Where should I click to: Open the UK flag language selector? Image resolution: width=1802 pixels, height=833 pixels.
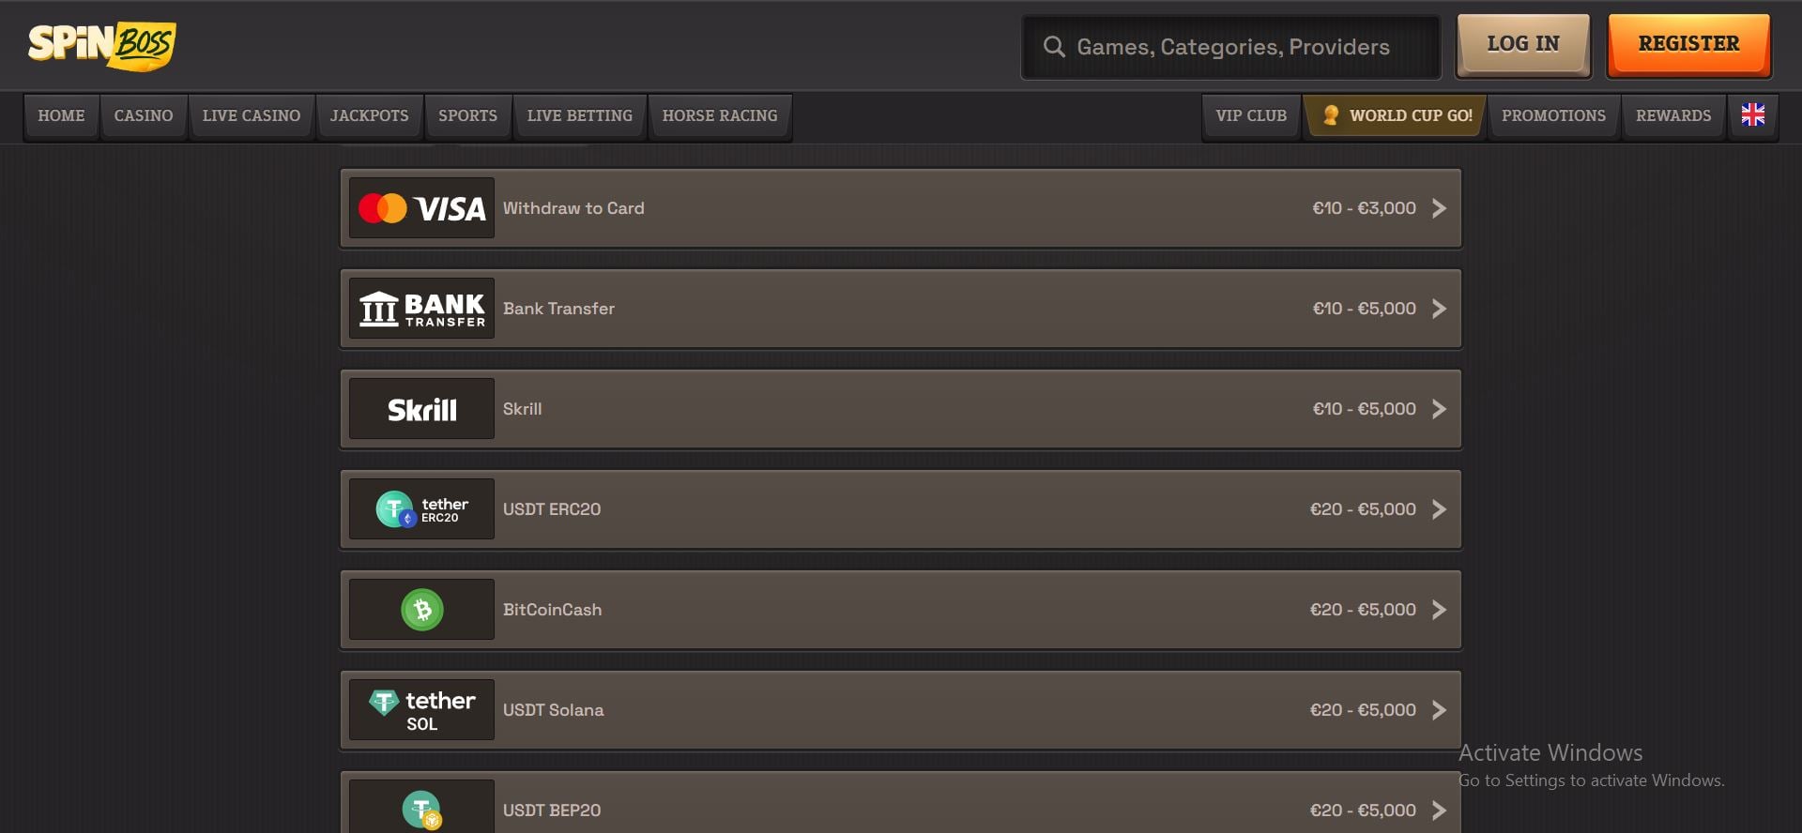[x=1752, y=115]
